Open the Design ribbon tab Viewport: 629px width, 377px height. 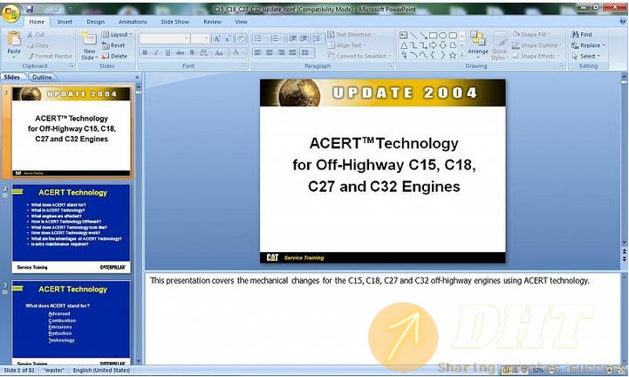point(95,22)
